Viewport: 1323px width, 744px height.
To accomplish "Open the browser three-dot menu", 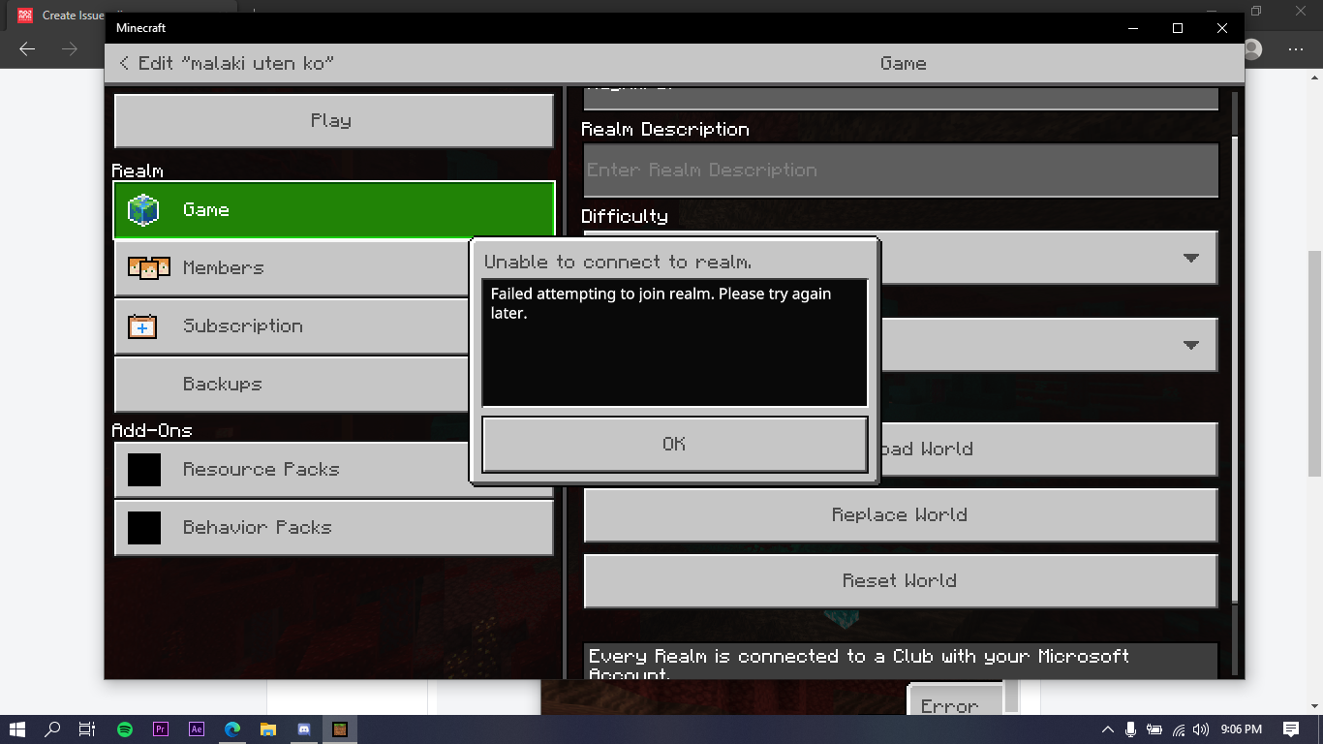I will (1296, 49).
